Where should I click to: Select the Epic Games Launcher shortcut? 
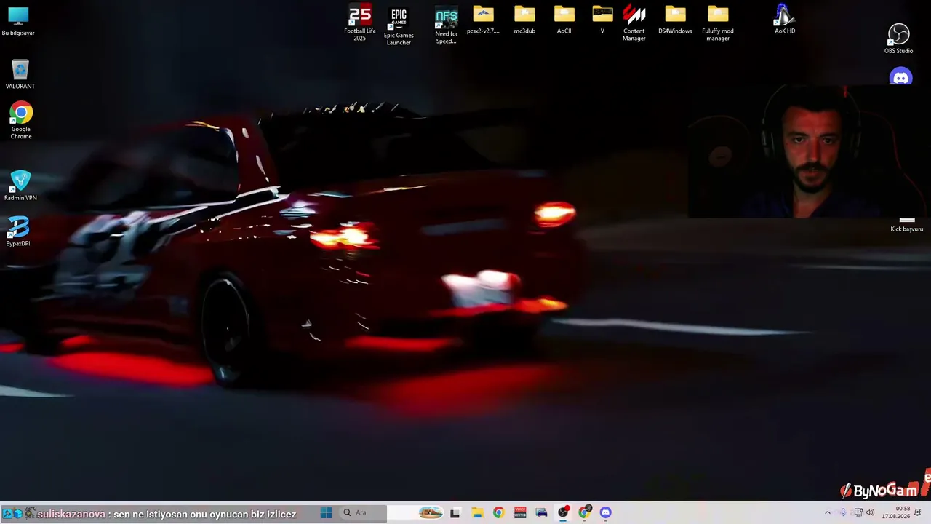point(399,26)
